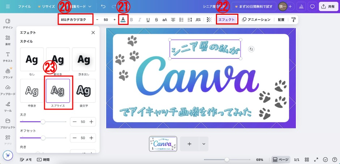Toggle strikethrough formatting
The image size is (340, 164).
[x=157, y=20]
